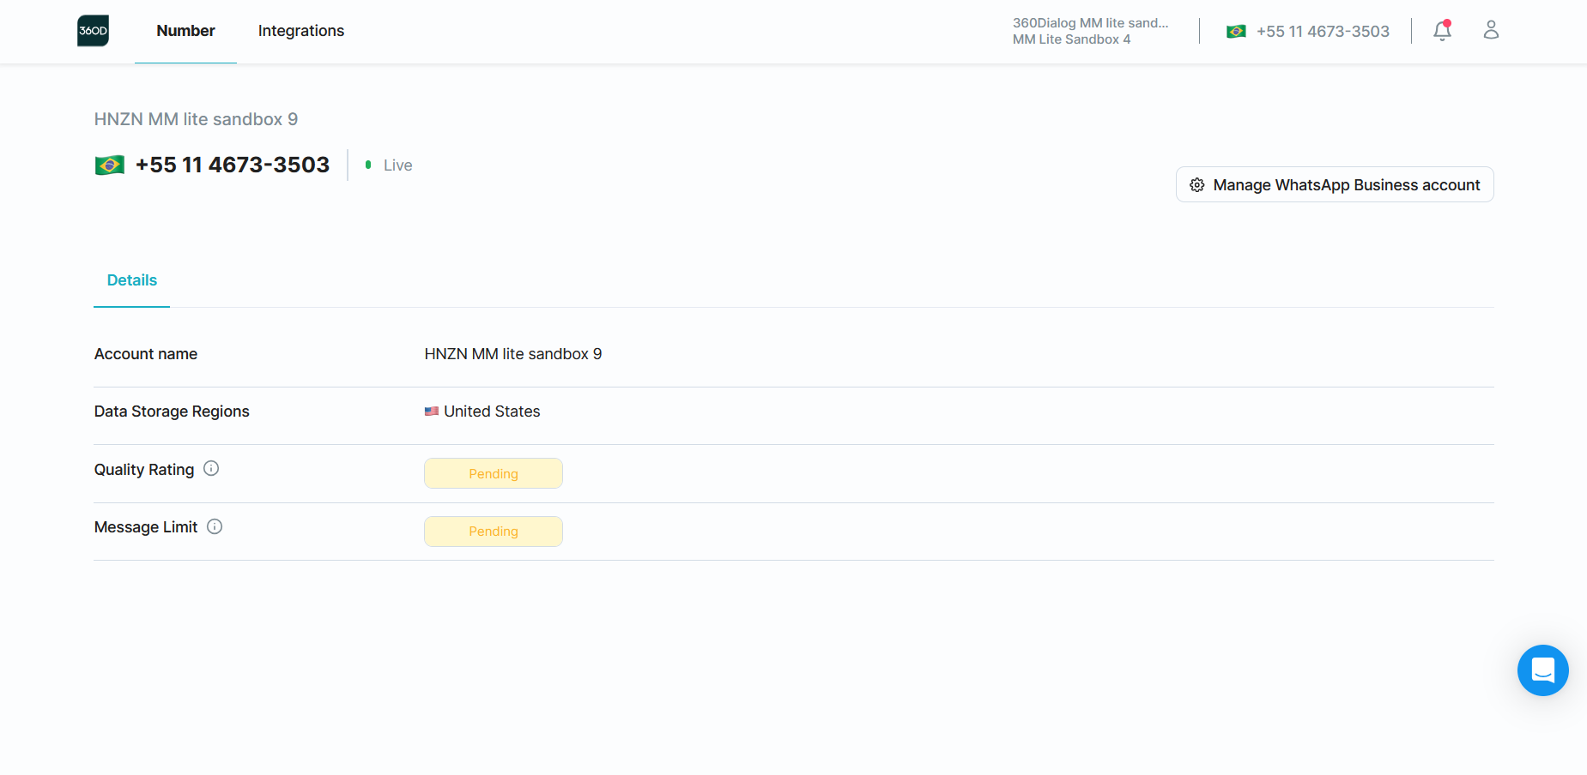Screen dimensions: 1587x775
Task: Open the support chat bubble
Action: pyautogui.click(x=1542, y=670)
